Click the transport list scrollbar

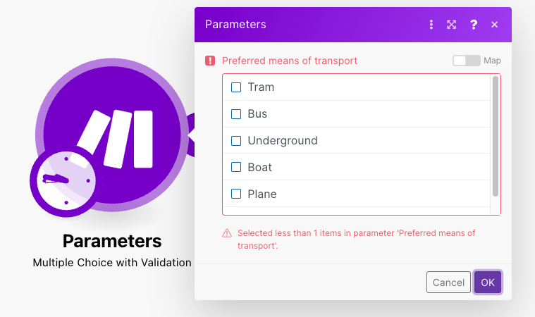(x=496, y=137)
